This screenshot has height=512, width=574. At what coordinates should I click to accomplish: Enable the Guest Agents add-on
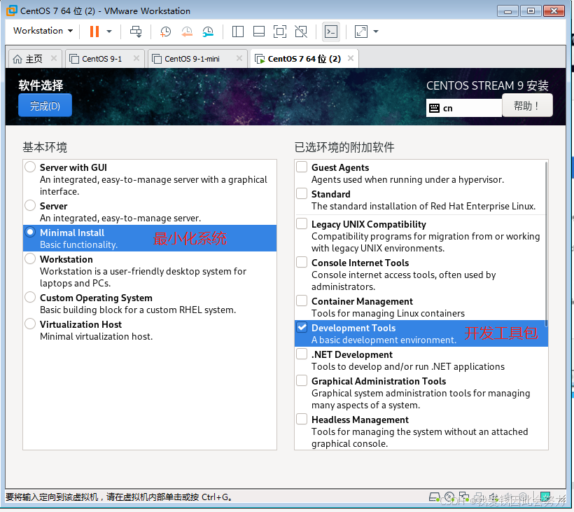coord(302,167)
